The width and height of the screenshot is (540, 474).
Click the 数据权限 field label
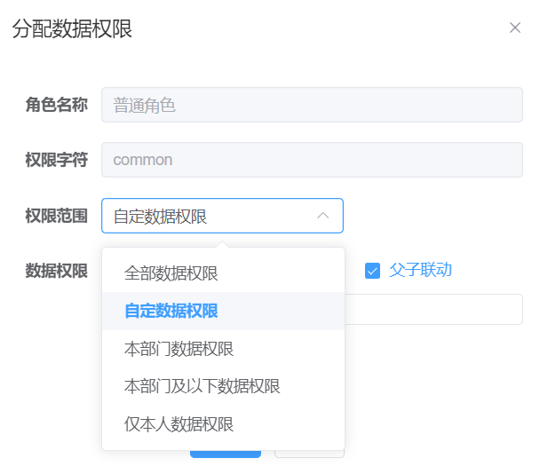coord(57,271)
